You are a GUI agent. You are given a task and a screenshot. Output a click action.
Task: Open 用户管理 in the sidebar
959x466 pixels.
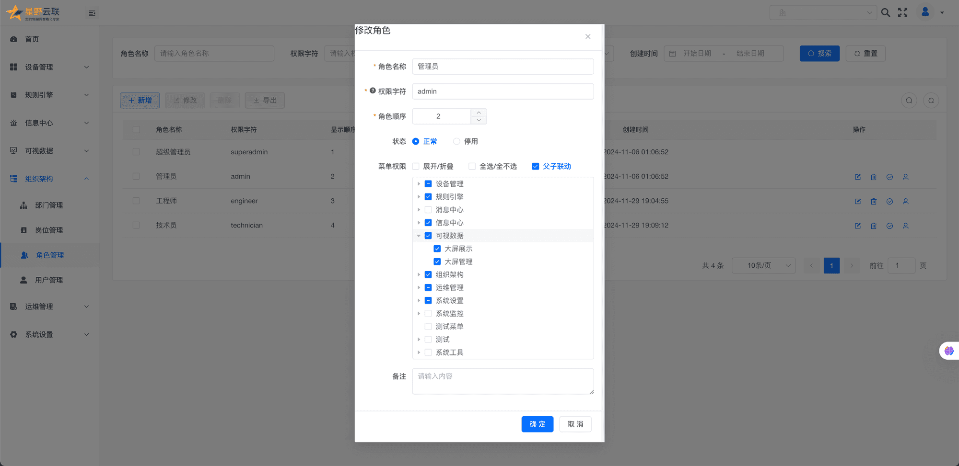(x=49, y=280)
